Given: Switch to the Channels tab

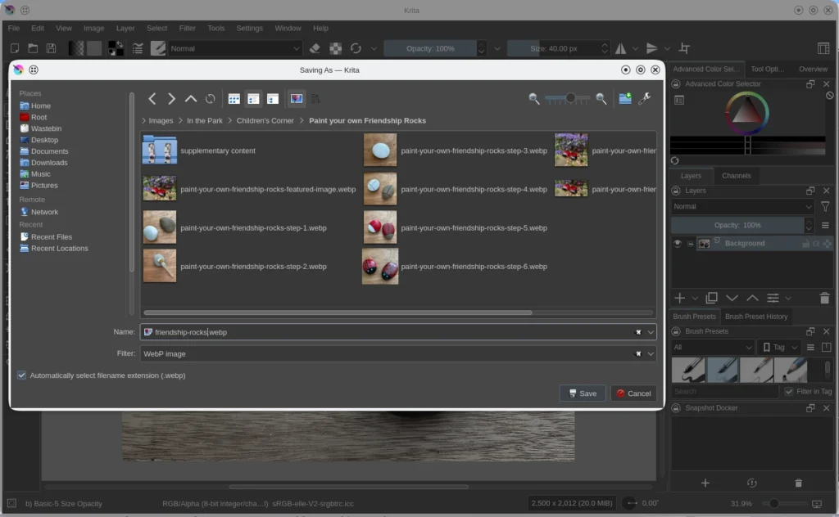Looking at the screenshot, I should pos(737,176).
